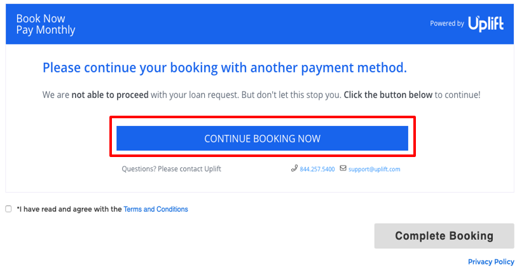The height and width of the screenshot is (267, 517).
Task: Click the envelope email icon
Action: pos(343,168)
